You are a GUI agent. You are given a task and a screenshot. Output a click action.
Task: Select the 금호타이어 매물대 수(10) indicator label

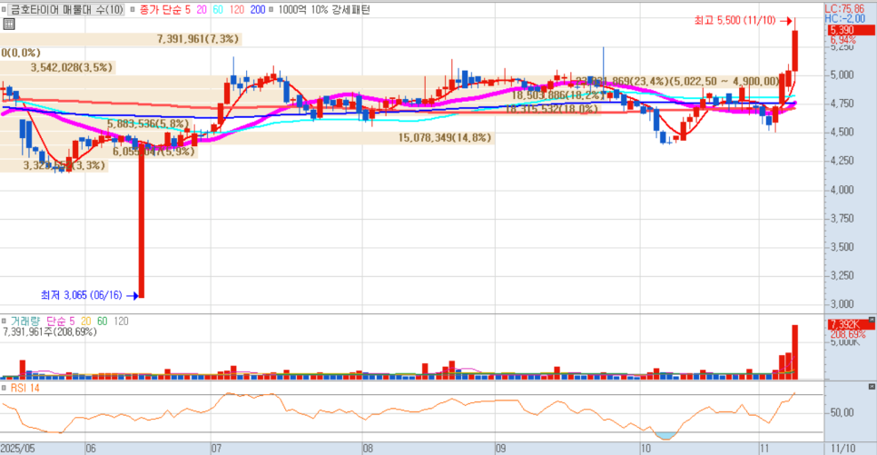[67, 9]
